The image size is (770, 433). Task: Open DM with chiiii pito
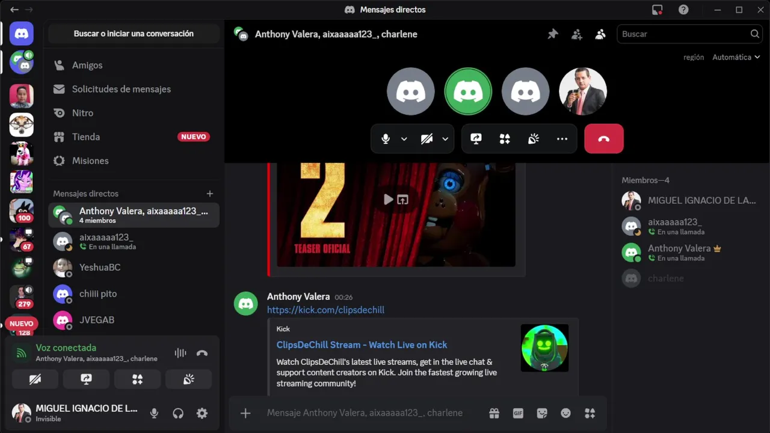point(134,294)
